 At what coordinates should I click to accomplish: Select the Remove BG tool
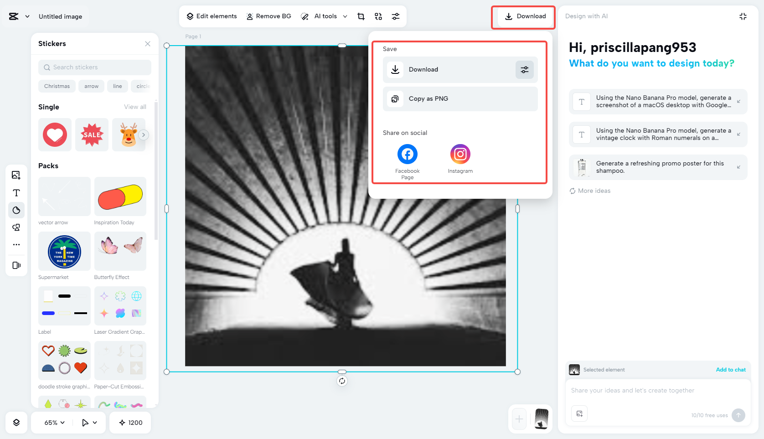coord(269,16)
